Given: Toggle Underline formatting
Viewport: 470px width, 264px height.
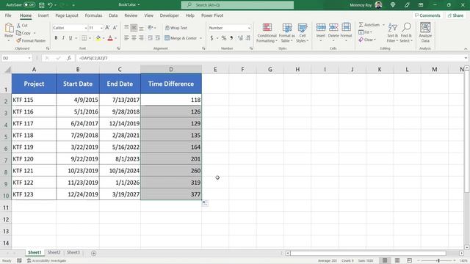Looking at the screenshot, I should click(x=70, y=38).
